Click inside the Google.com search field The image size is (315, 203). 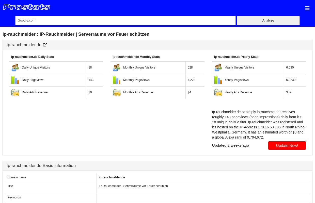tap(125, 21)
